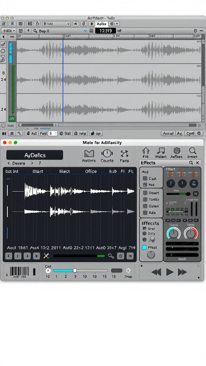The image size is (206, 366).
Task: Click the cyan Cati slider handle
Action: coord(75,271)
